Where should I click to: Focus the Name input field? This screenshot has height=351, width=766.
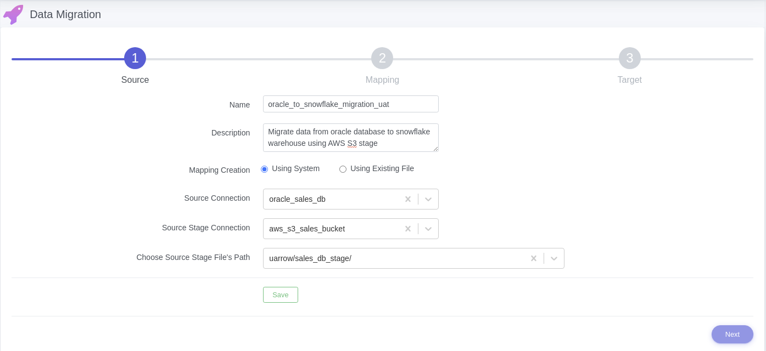pos(351,104)
